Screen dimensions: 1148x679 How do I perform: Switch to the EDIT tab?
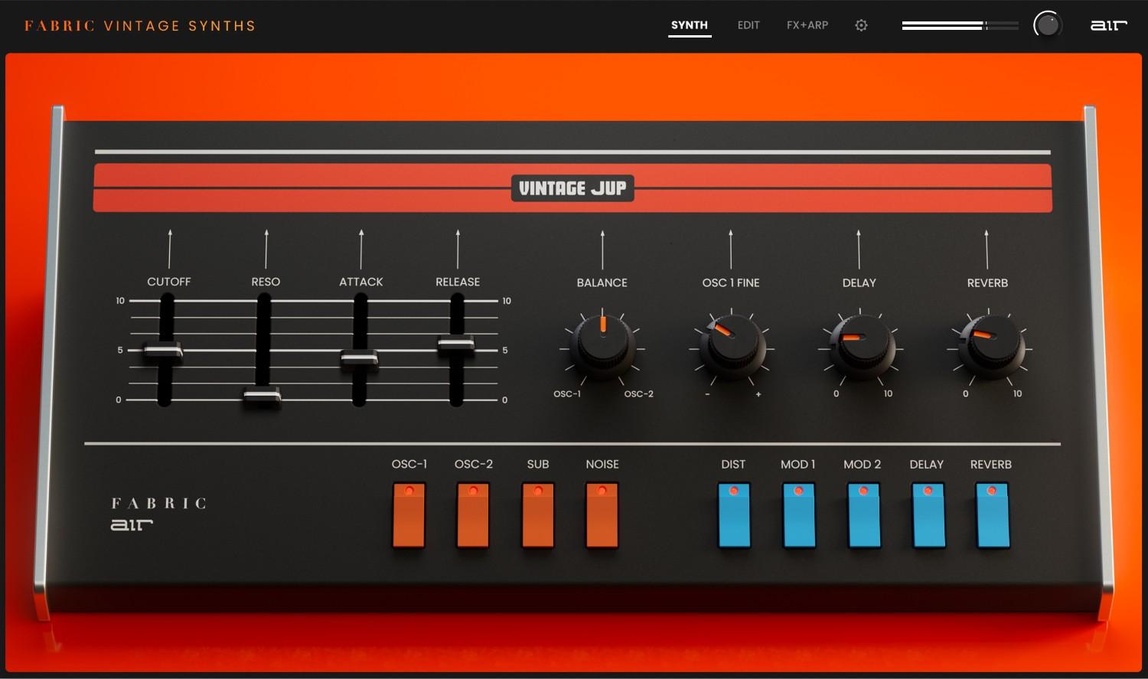point(748,25)
